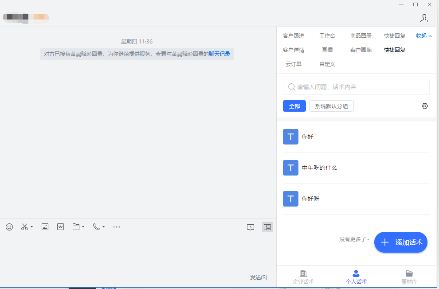This screenshot has height=289, width=439.
Task: Click the 添加话术 button
Action: [401, 242]
